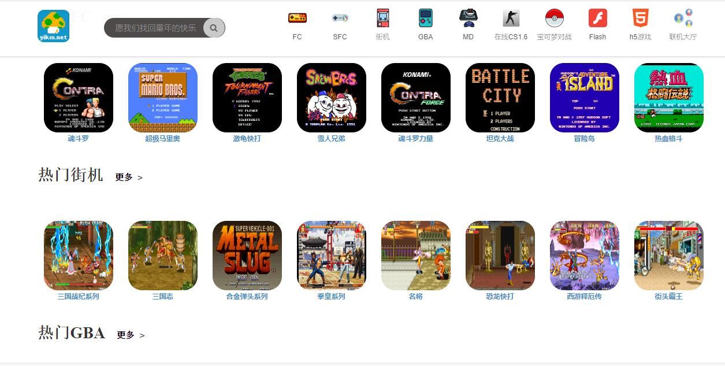The image size is (725, 366).
Task: Open the Battle City game thumbnail
Action: pyautogui.click(x=500, y=98)
